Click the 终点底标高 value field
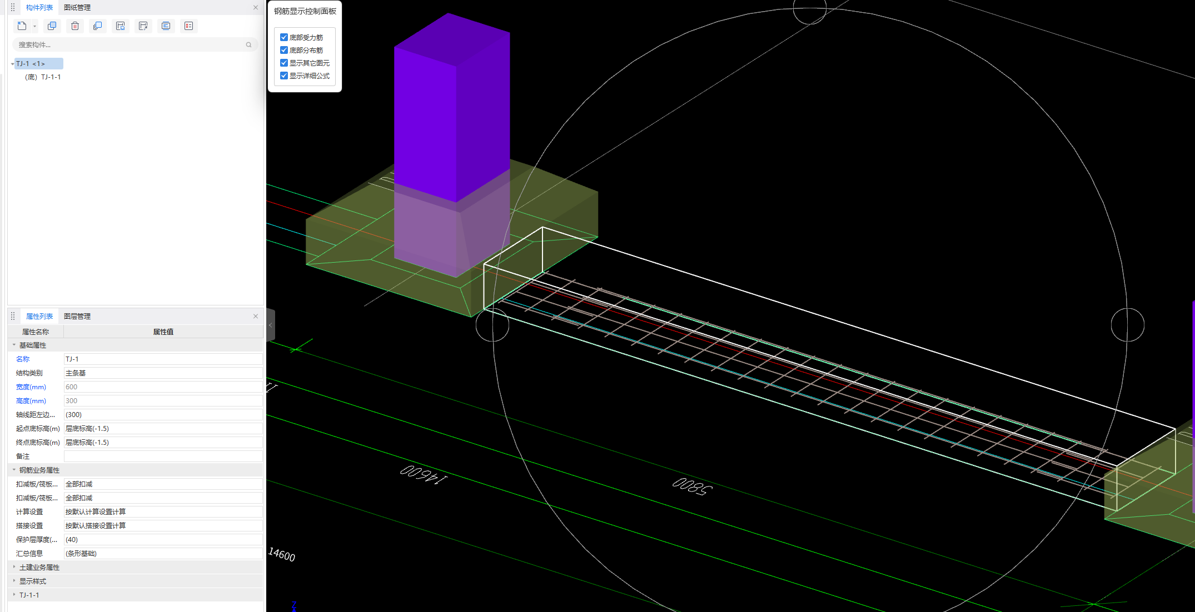 click(163, 443)
